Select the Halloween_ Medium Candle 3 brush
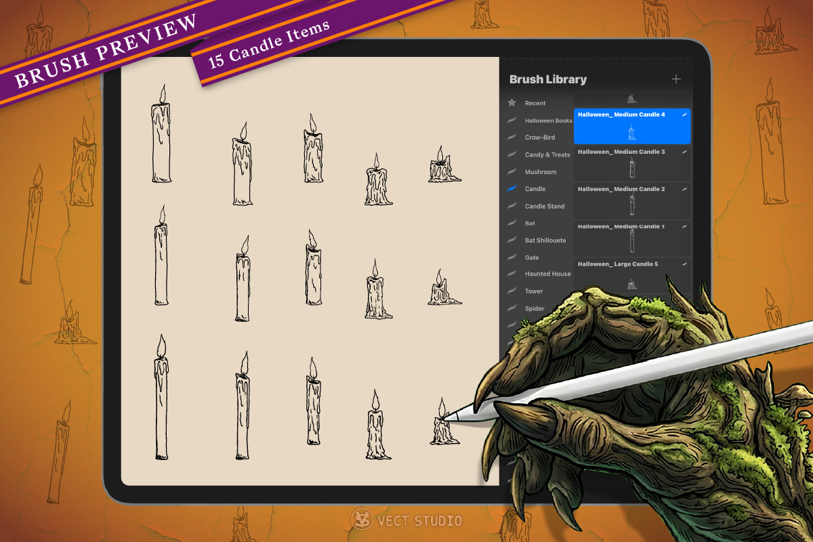 point(632,163)
